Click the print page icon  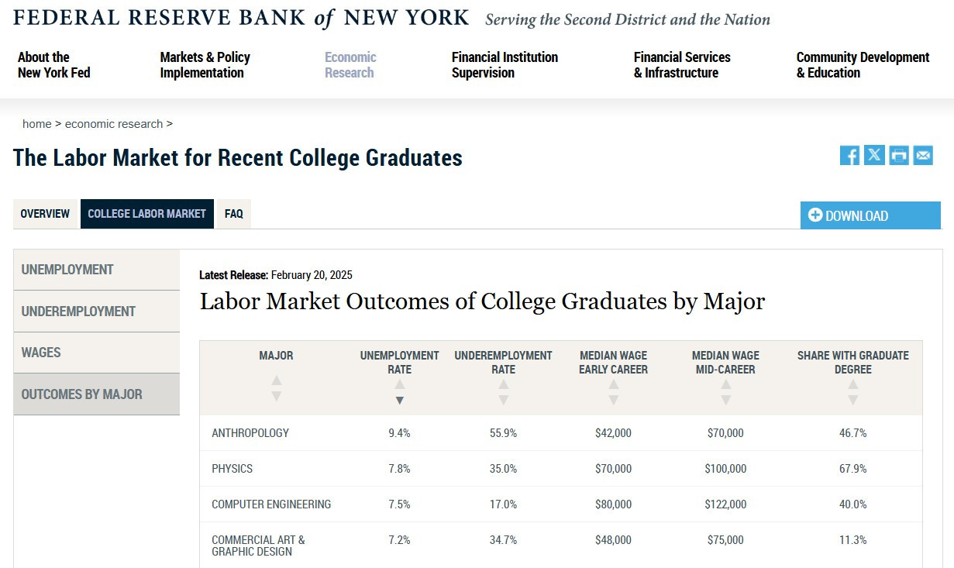point(899,155)
